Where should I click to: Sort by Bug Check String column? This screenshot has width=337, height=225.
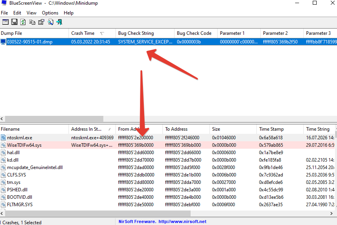click(x=145, y=33)
